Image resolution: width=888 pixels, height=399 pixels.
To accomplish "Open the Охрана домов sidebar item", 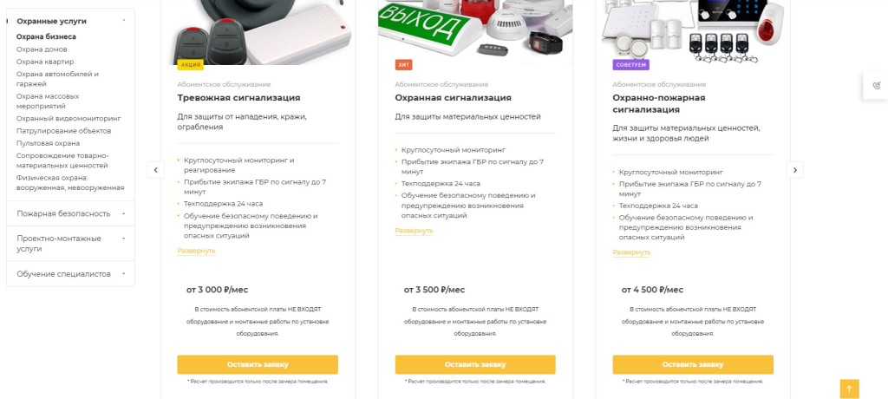I will pos(42,49).
